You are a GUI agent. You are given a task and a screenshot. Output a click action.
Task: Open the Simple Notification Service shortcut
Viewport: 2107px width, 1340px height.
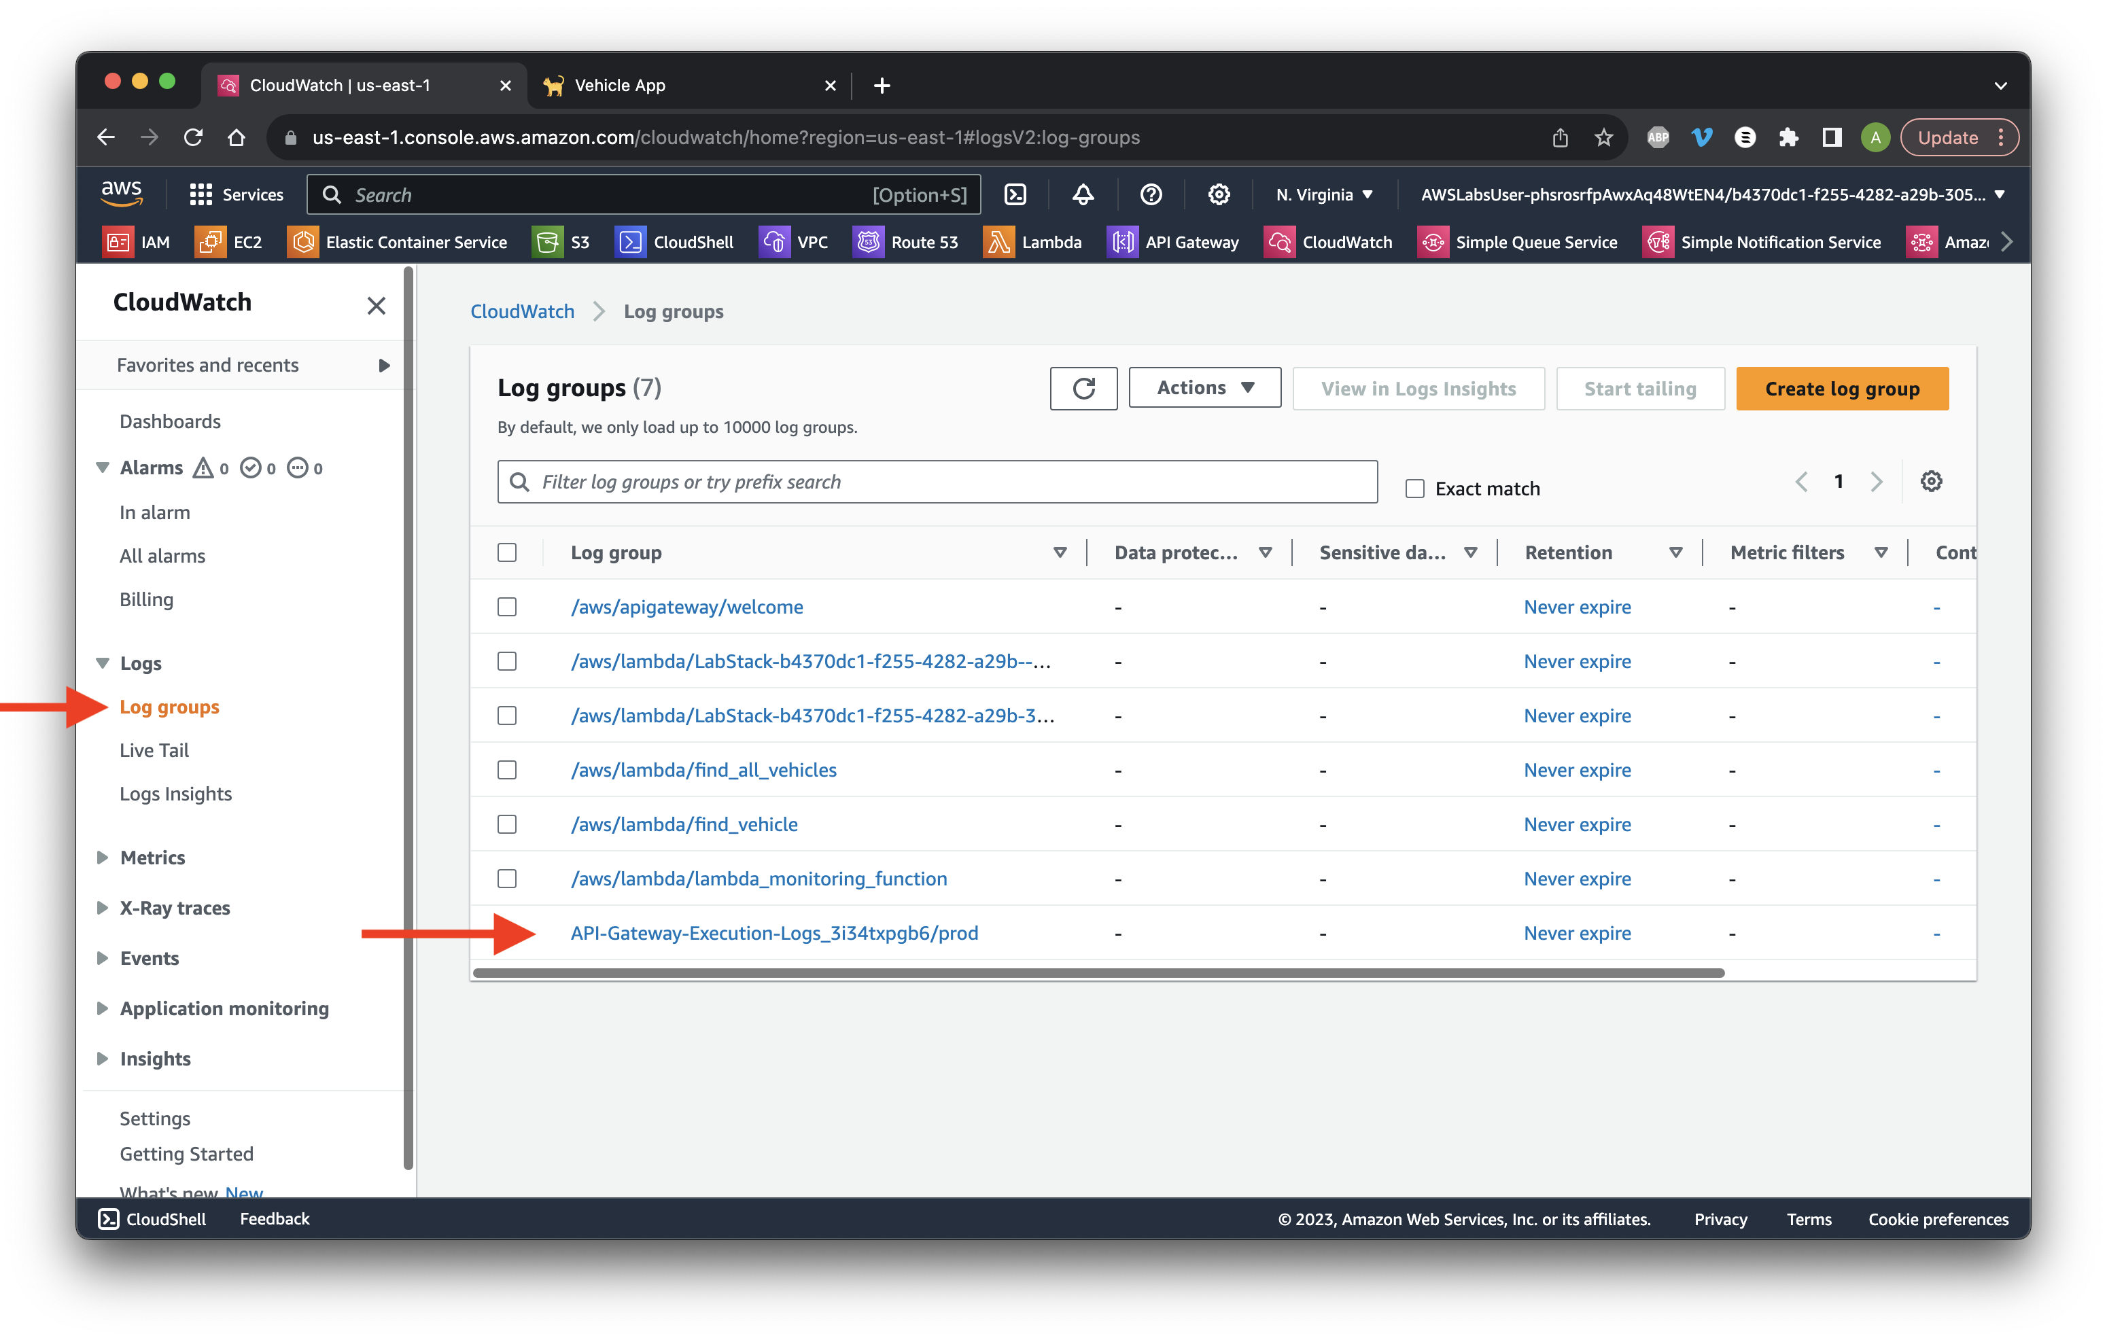1762,243
